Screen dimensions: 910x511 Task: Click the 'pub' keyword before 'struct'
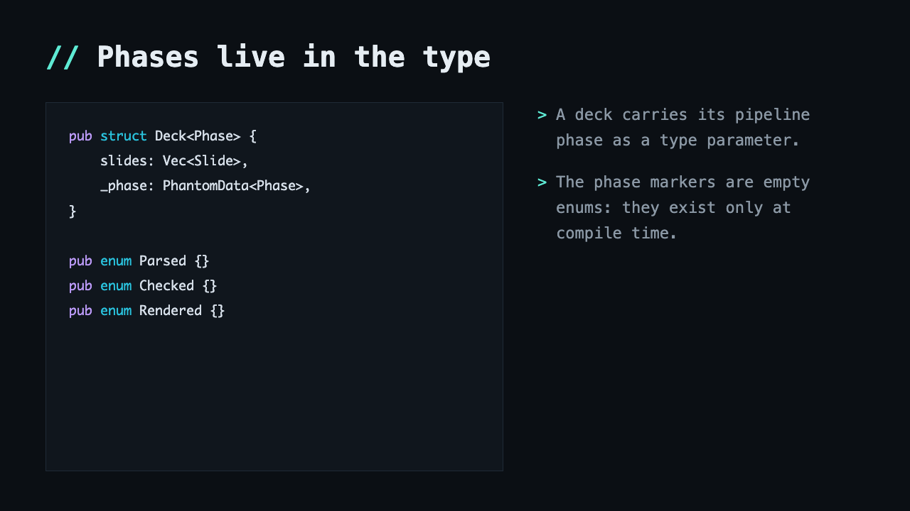(x=80, y=136)
